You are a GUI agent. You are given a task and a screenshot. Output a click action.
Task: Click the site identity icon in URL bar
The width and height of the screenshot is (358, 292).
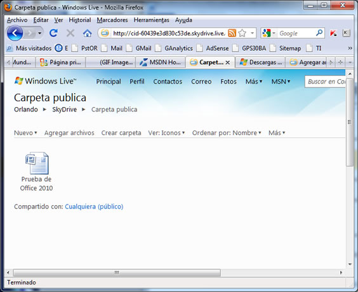pyautogui.click(x=105, y=34)
